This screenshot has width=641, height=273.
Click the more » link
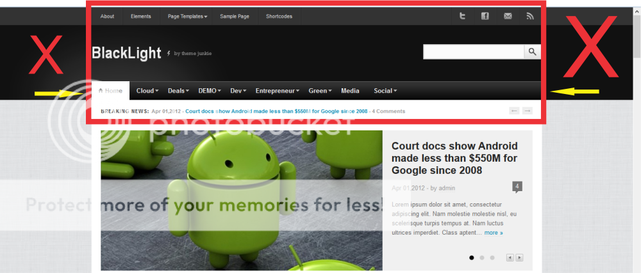pos(494,233)
